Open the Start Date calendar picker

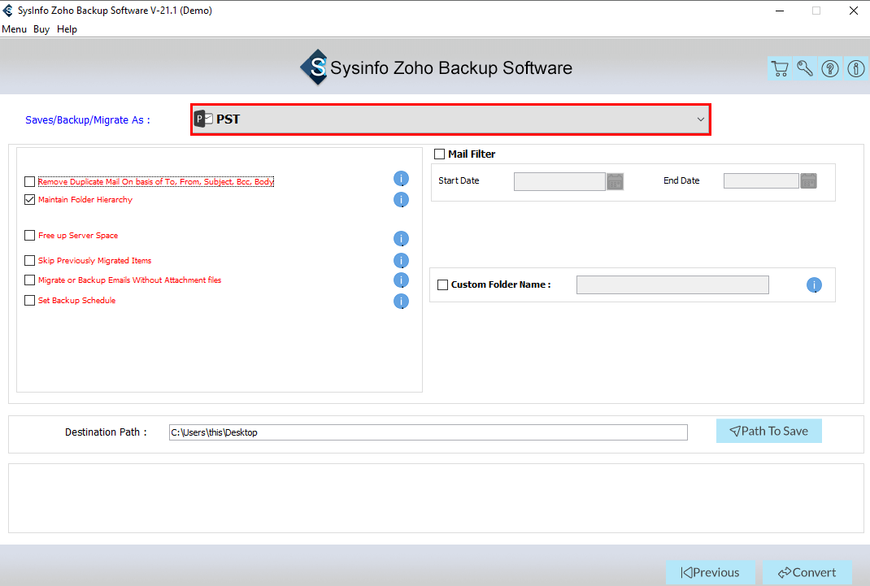[x=615, y=181]
